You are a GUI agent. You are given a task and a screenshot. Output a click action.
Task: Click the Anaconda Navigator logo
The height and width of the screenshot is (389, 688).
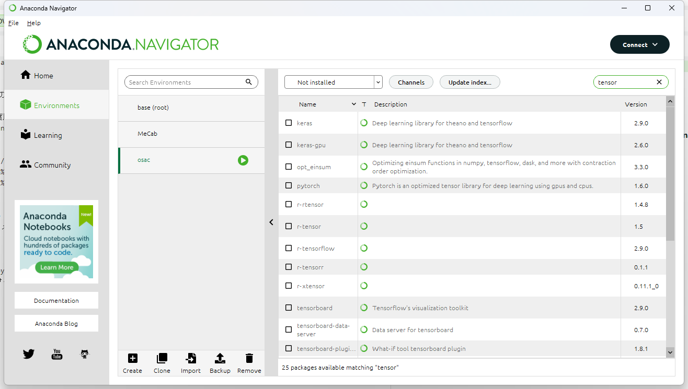[121, 44]
